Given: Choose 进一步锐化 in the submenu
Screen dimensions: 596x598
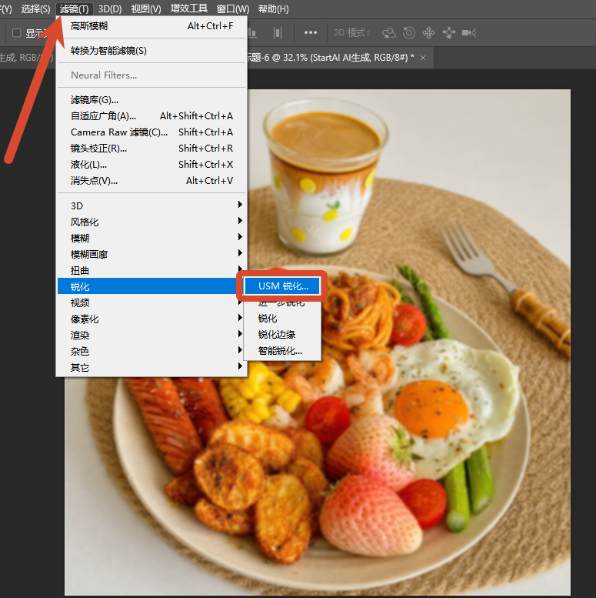Looking at the screenshot, I should [x=282, y=303].
